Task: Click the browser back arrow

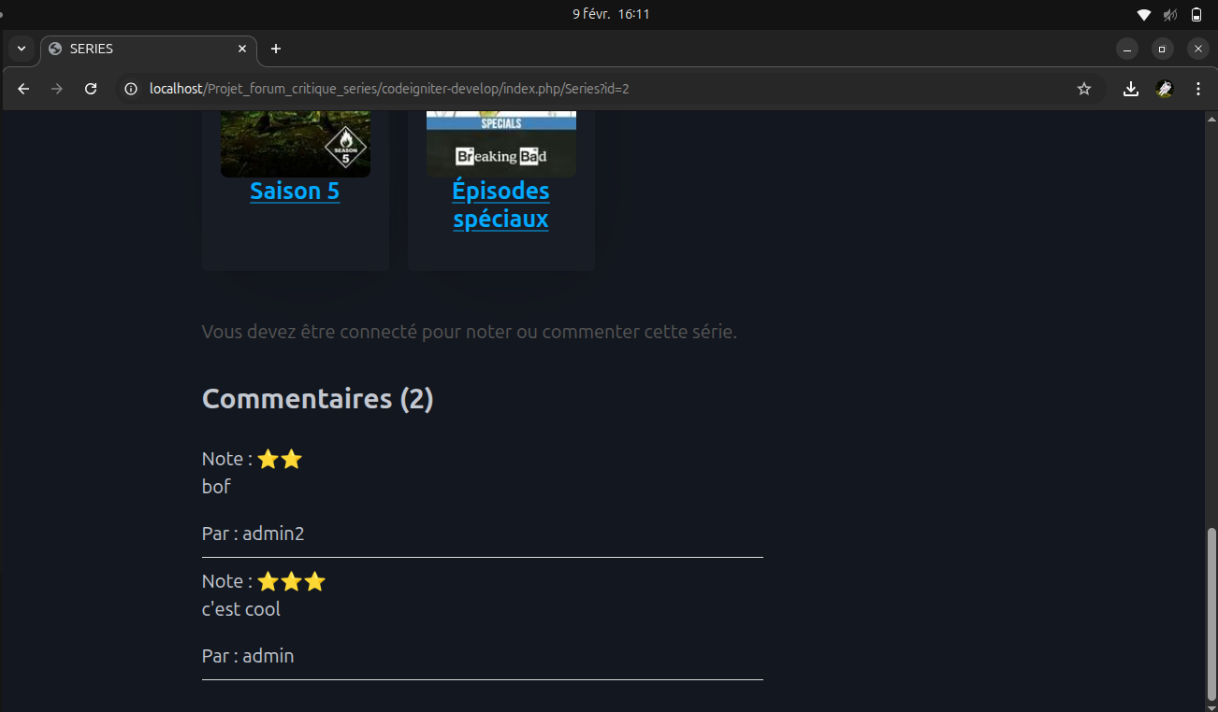Action: coord(24,89)
